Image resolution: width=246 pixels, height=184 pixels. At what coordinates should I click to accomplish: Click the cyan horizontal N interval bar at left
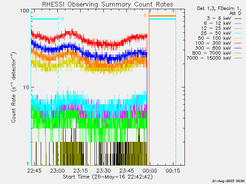(45, 19)
